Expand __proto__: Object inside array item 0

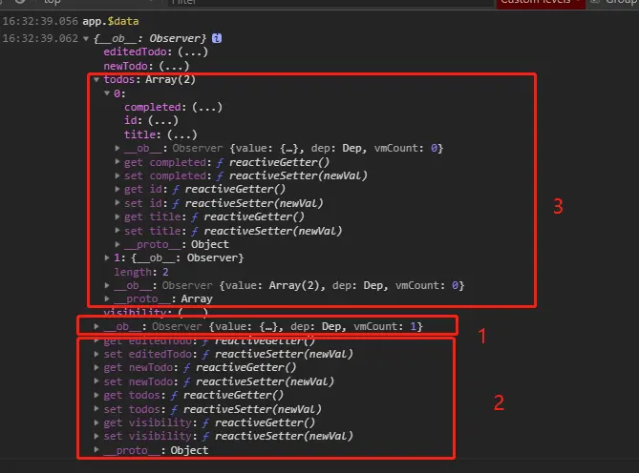(117, 244)
